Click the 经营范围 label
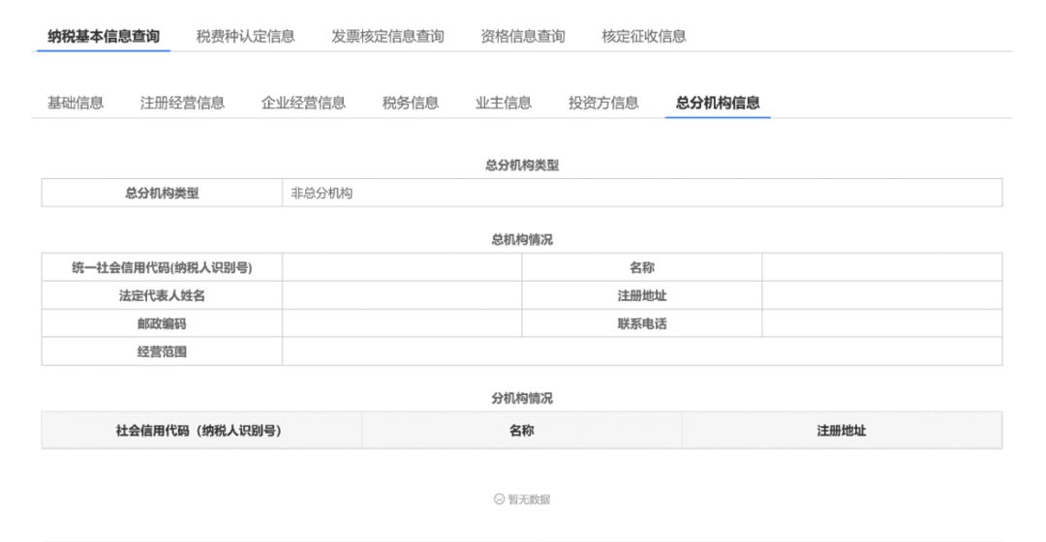The image size is (1046, 542). point(162,351)
